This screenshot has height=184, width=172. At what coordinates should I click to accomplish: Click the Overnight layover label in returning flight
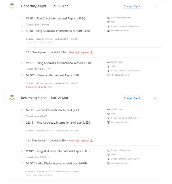79,141
